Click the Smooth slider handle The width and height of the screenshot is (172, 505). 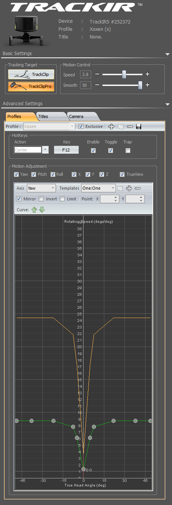(140, 85)
